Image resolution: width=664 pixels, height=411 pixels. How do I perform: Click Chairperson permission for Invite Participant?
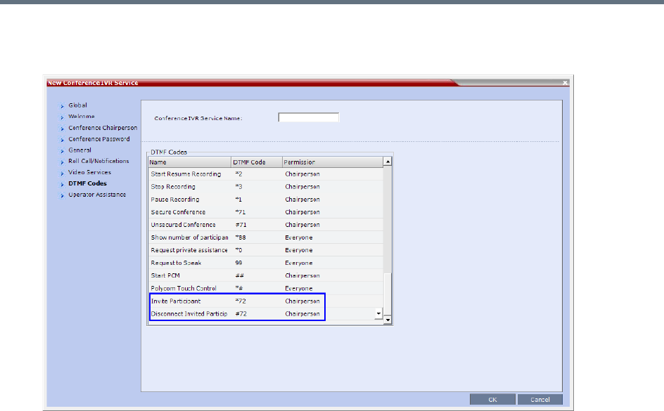click(302, 301)
